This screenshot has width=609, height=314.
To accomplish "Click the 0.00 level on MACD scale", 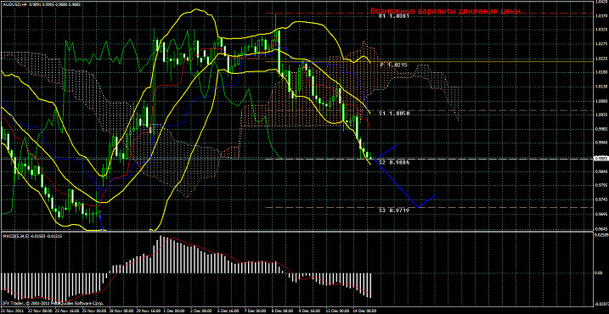I will 599,273.
